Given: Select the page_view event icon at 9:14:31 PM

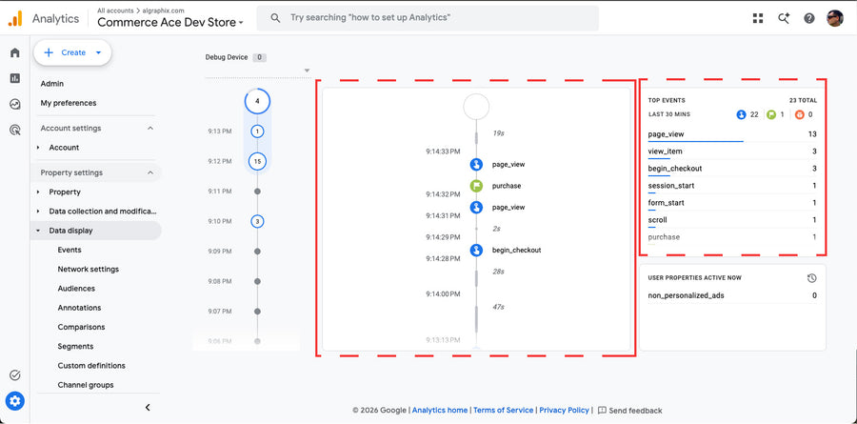Looking at the screenshot, I should (477, 208).
